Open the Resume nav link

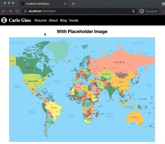click(41, 20)
